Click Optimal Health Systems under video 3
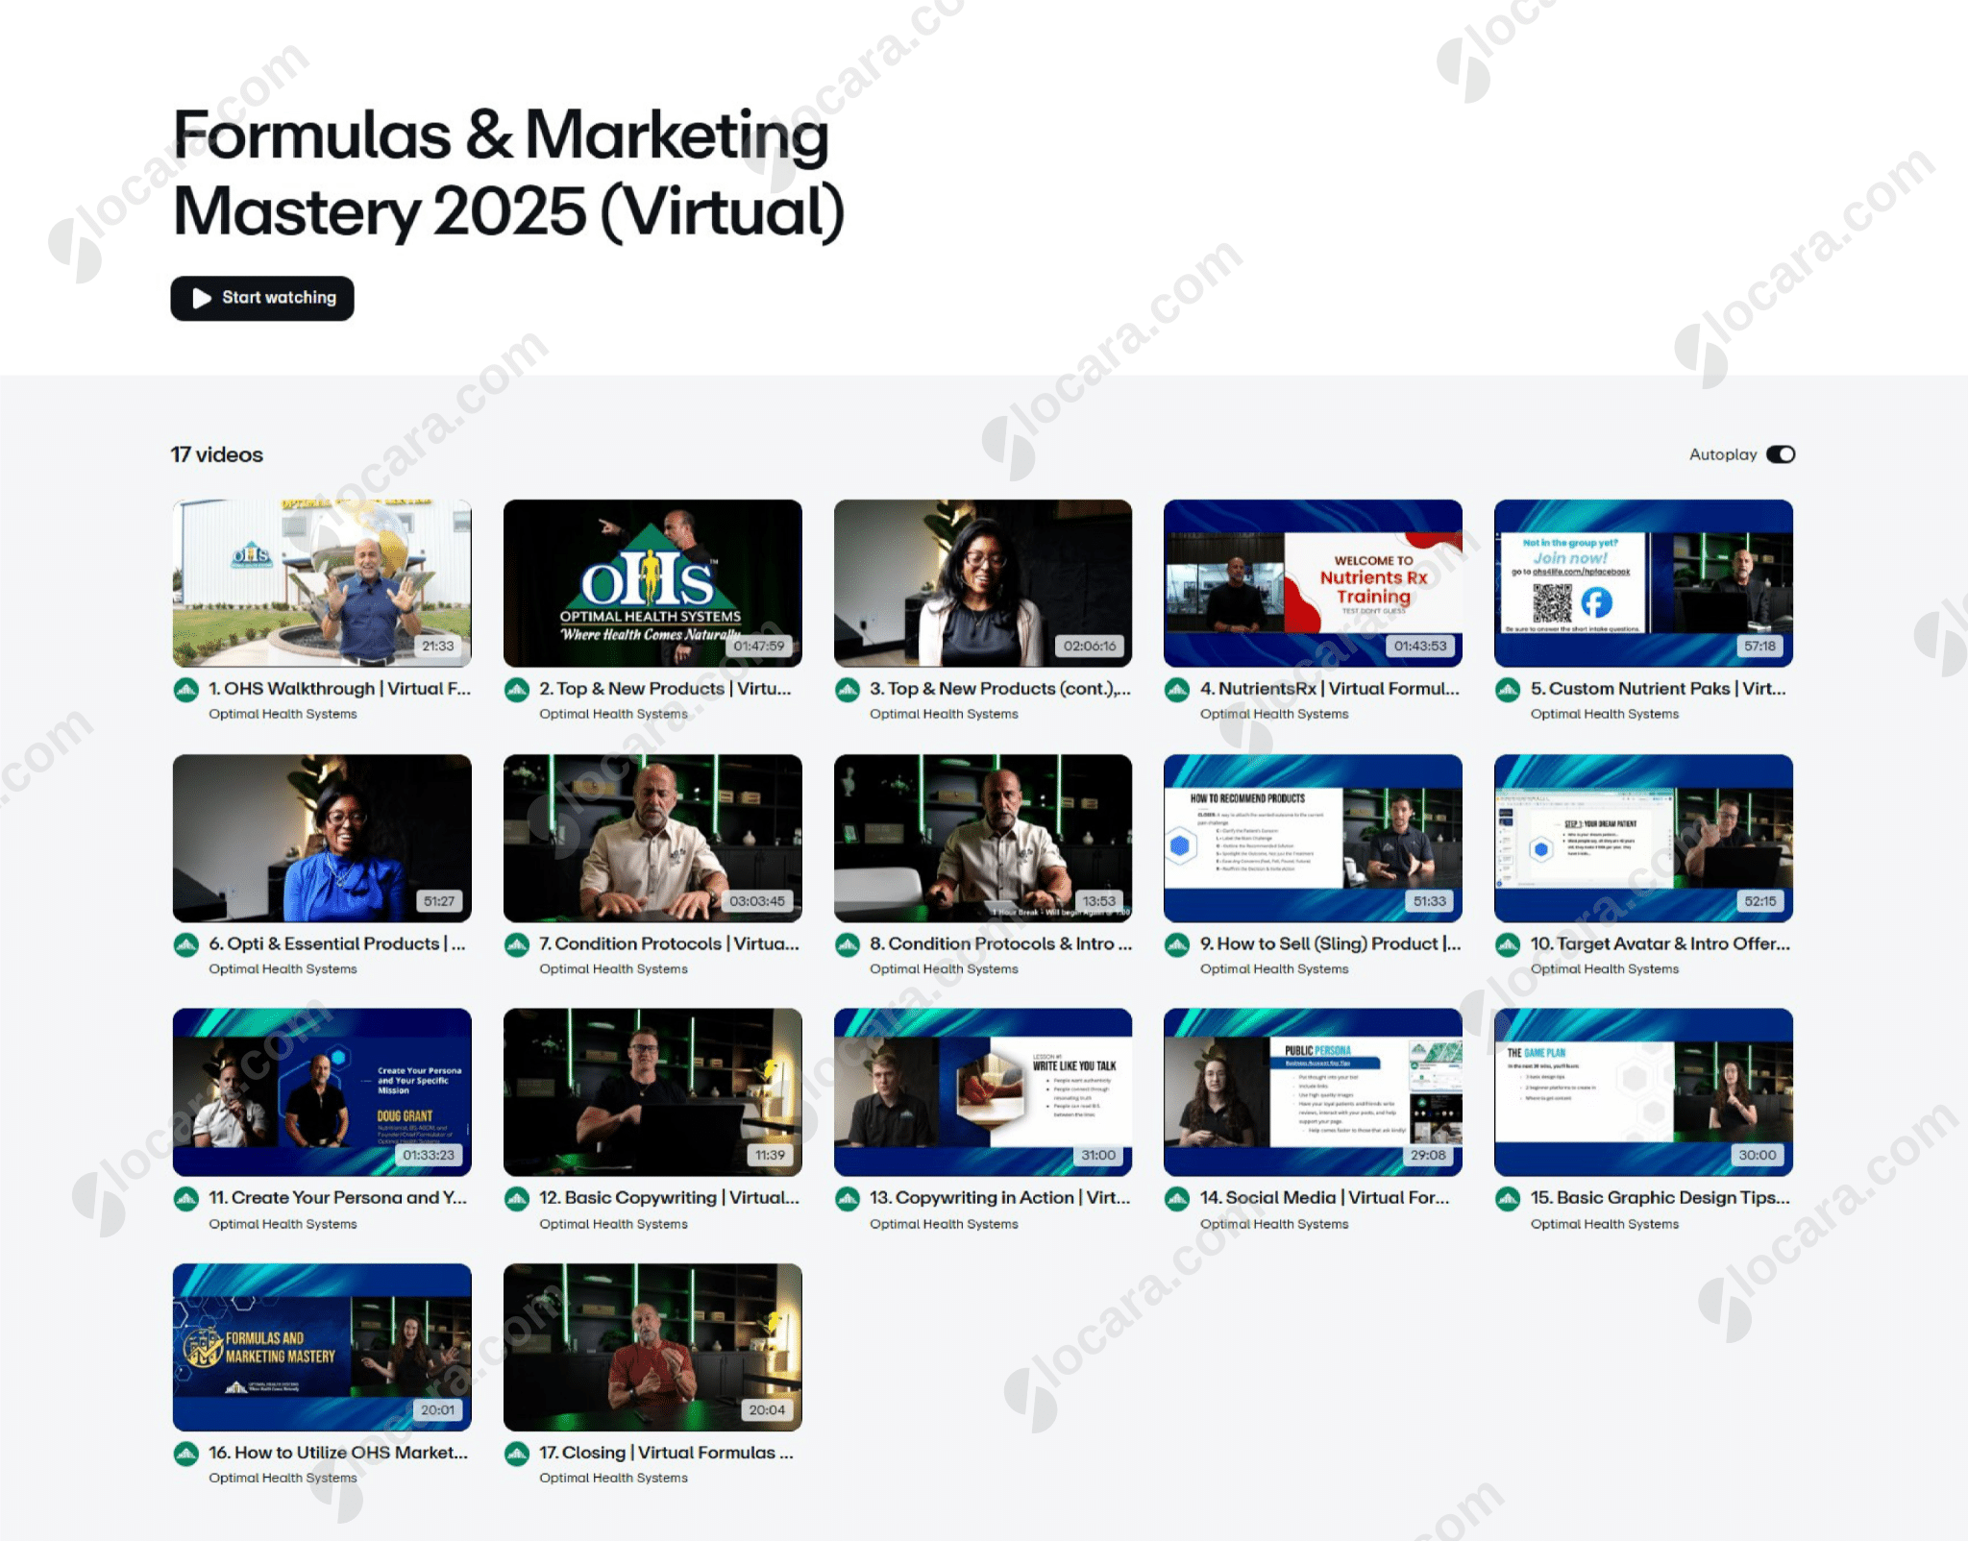Screen dimensions: 1968x1541 (x=943, y=714)
